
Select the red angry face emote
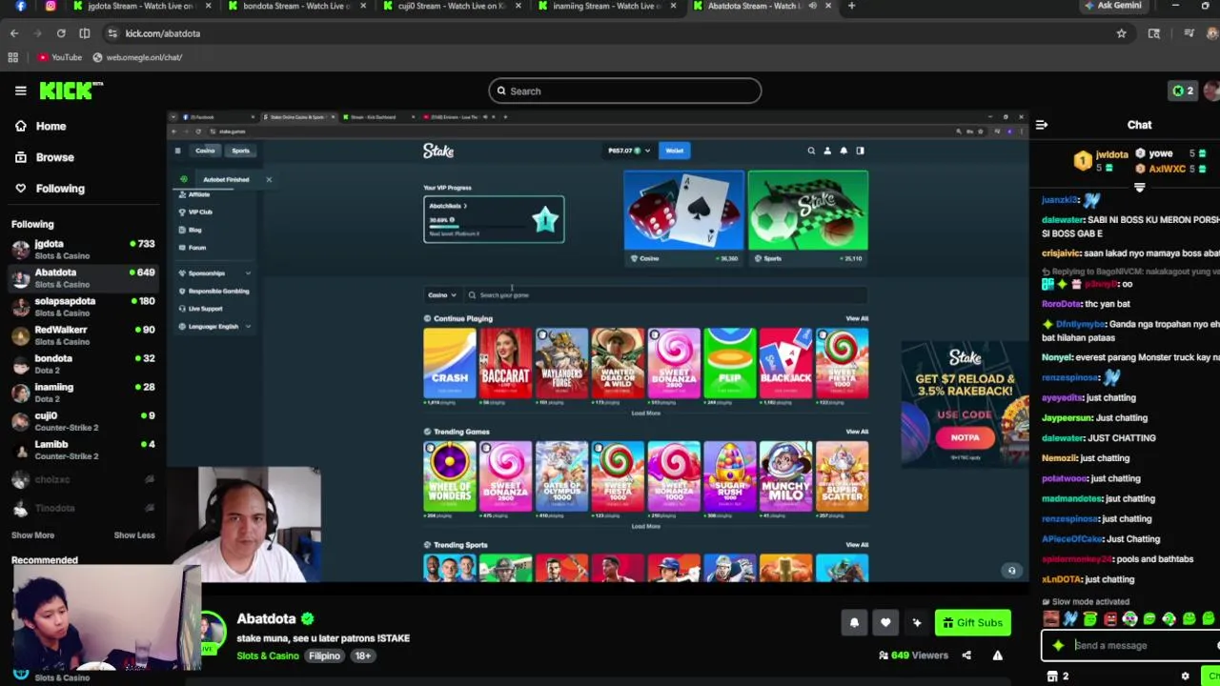pos(1109,619)
